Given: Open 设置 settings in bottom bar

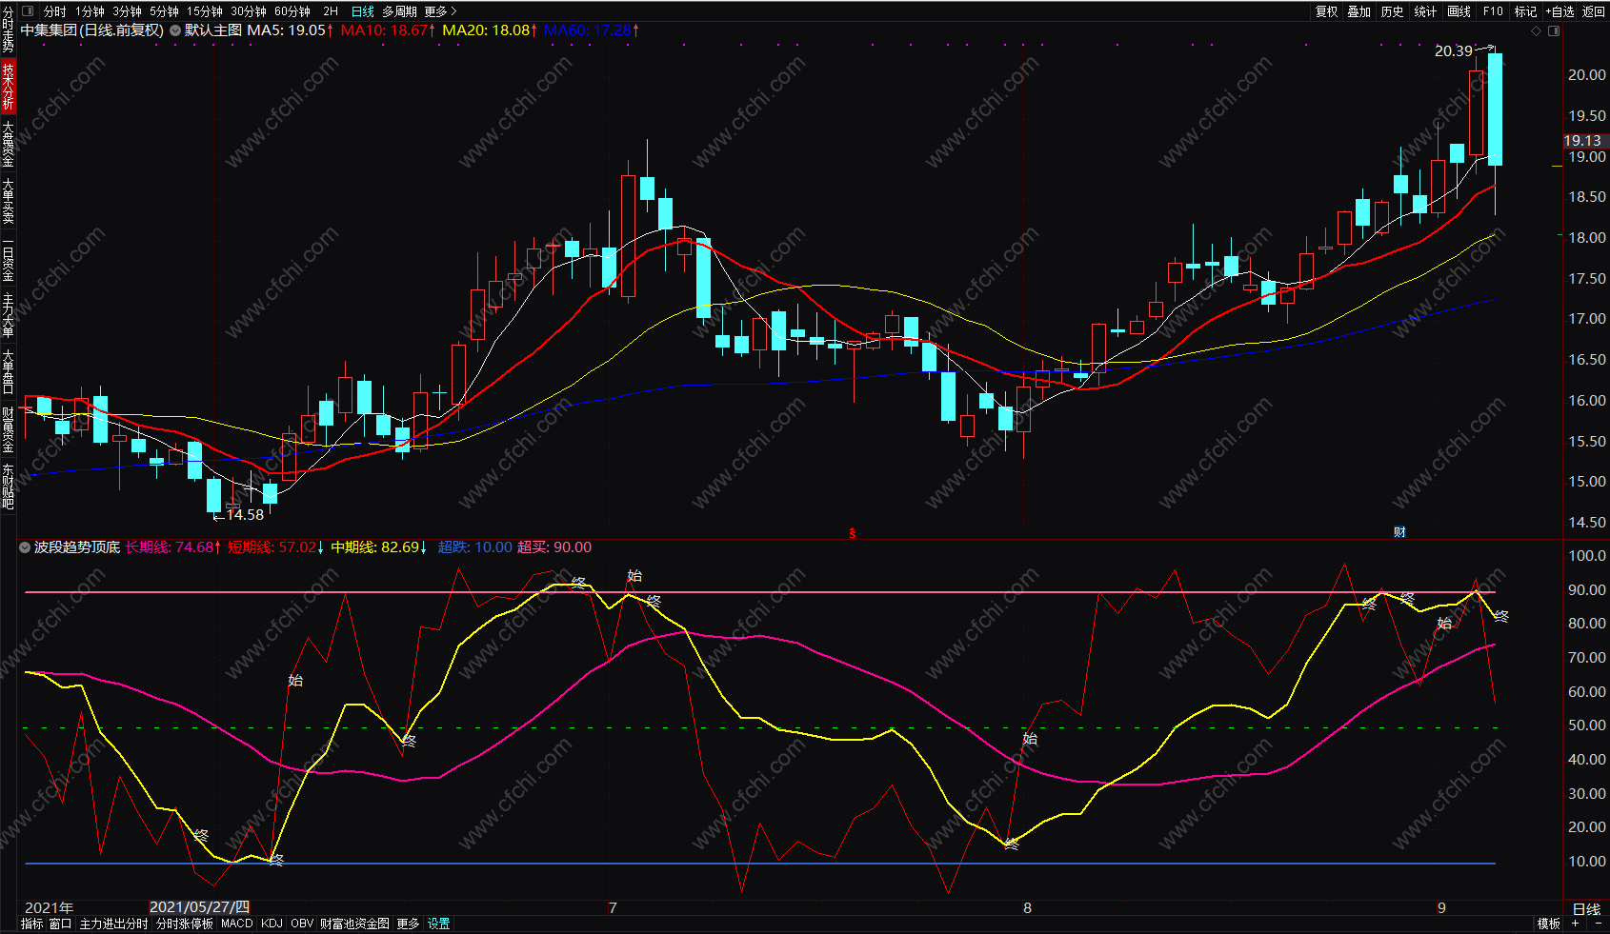Looking at the screenshot, I should coord(438,924).
